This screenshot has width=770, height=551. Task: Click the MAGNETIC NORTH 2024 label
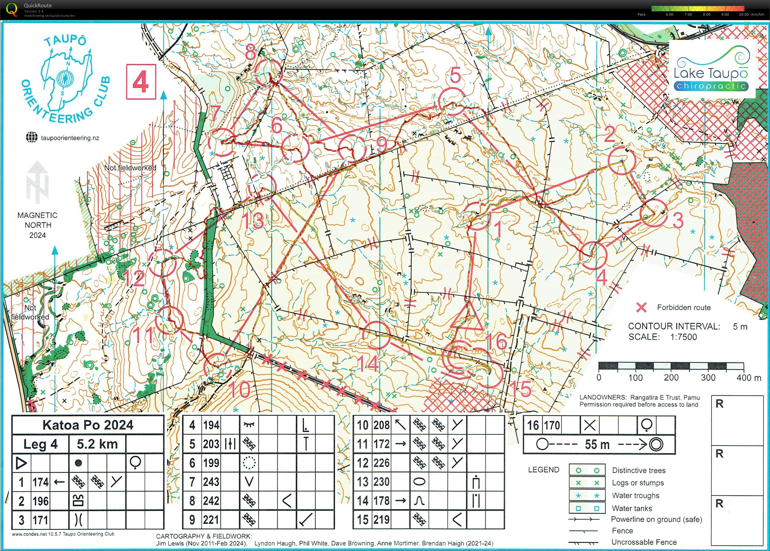(37, 225)
